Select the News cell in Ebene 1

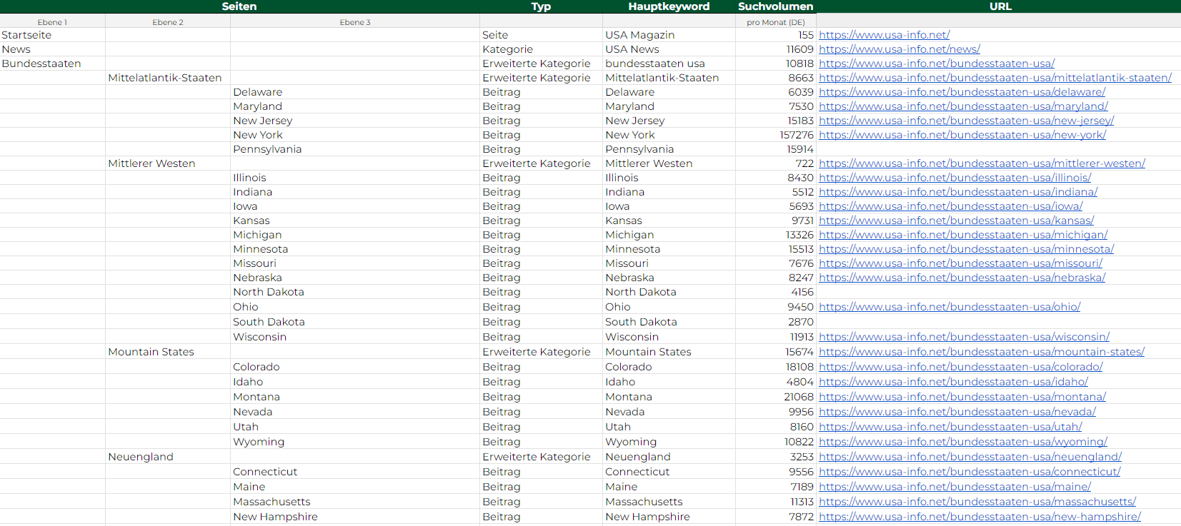[x=52, y=49]
